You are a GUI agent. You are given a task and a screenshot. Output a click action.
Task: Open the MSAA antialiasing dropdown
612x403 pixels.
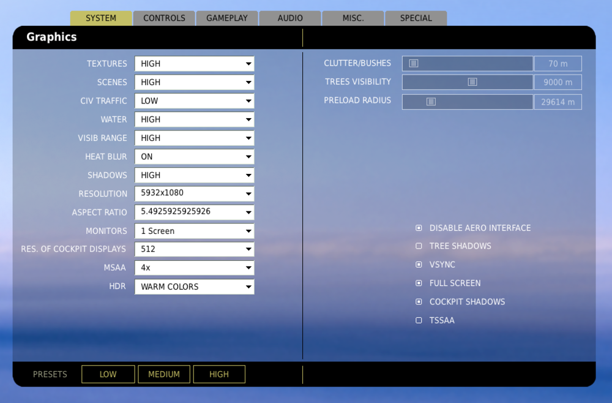point(194,268)
